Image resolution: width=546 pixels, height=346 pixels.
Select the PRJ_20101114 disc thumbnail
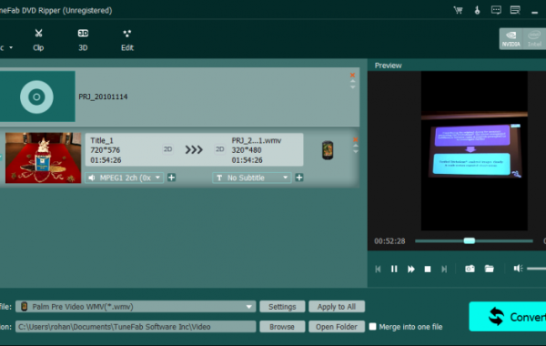point(37,97)
